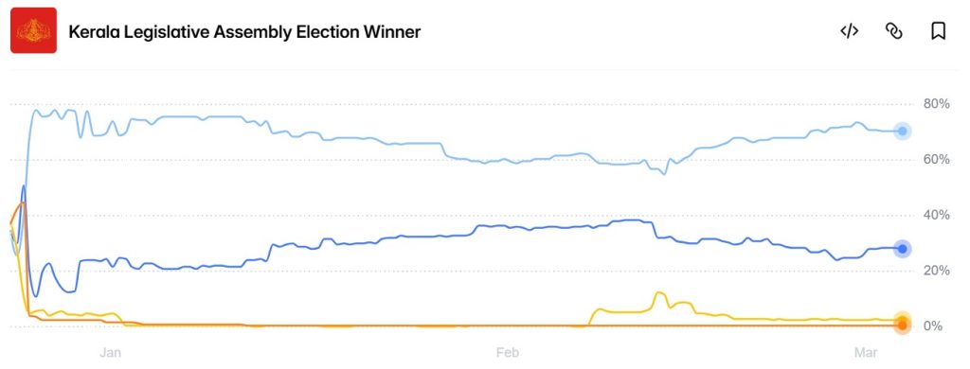The height and width of the screenshot is (369, 970).
Task: Click the red Kerala emblem logo
Action: click(x=33, y=30)
